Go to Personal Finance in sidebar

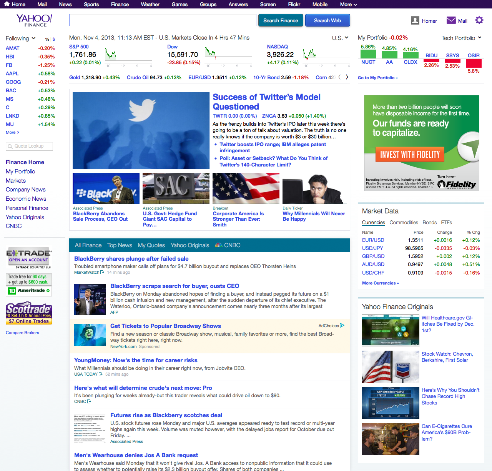click(x=27, y=208)
